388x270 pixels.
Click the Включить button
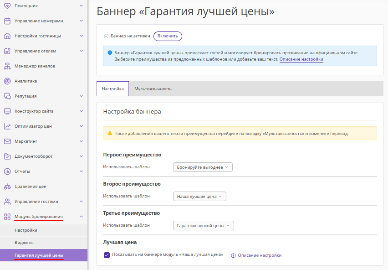click(x=168, y=36)
